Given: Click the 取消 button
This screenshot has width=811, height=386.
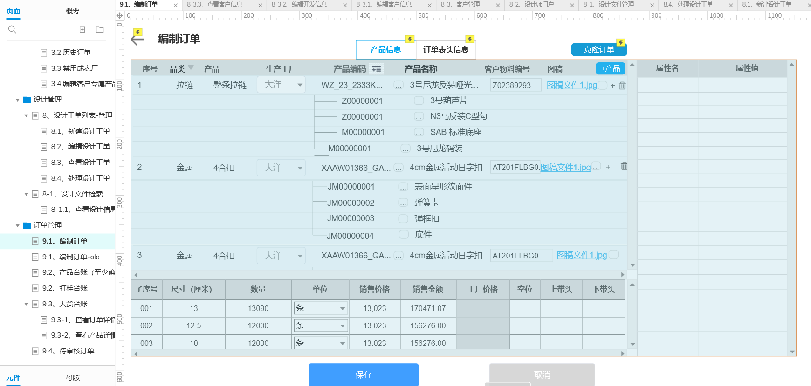Looking at the screenshot, I should tap(542, 374).
